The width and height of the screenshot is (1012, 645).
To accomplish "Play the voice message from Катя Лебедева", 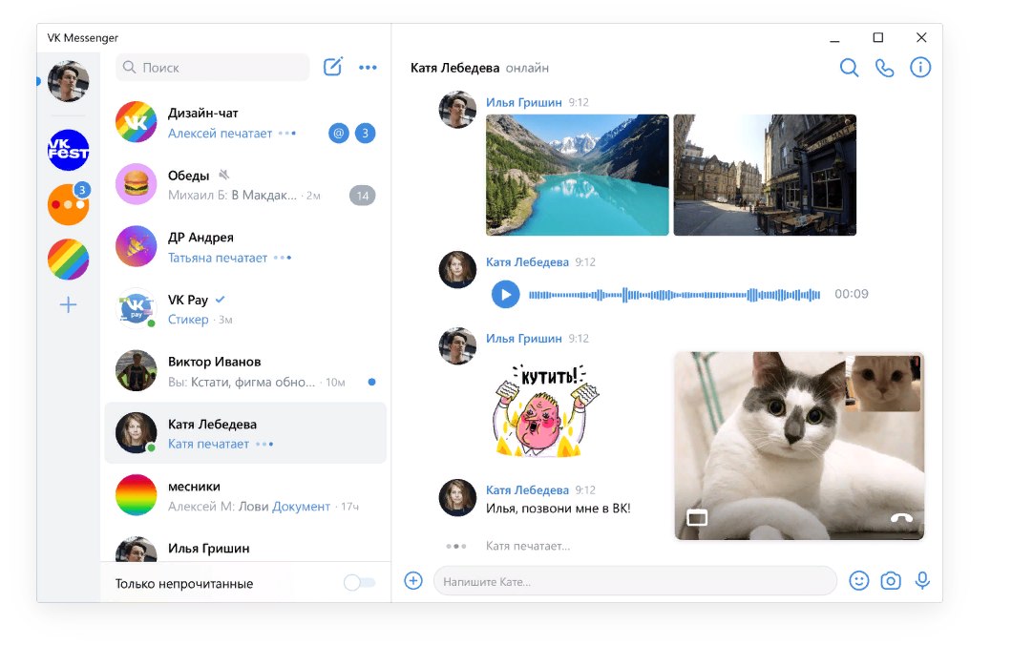I will 505,294.
